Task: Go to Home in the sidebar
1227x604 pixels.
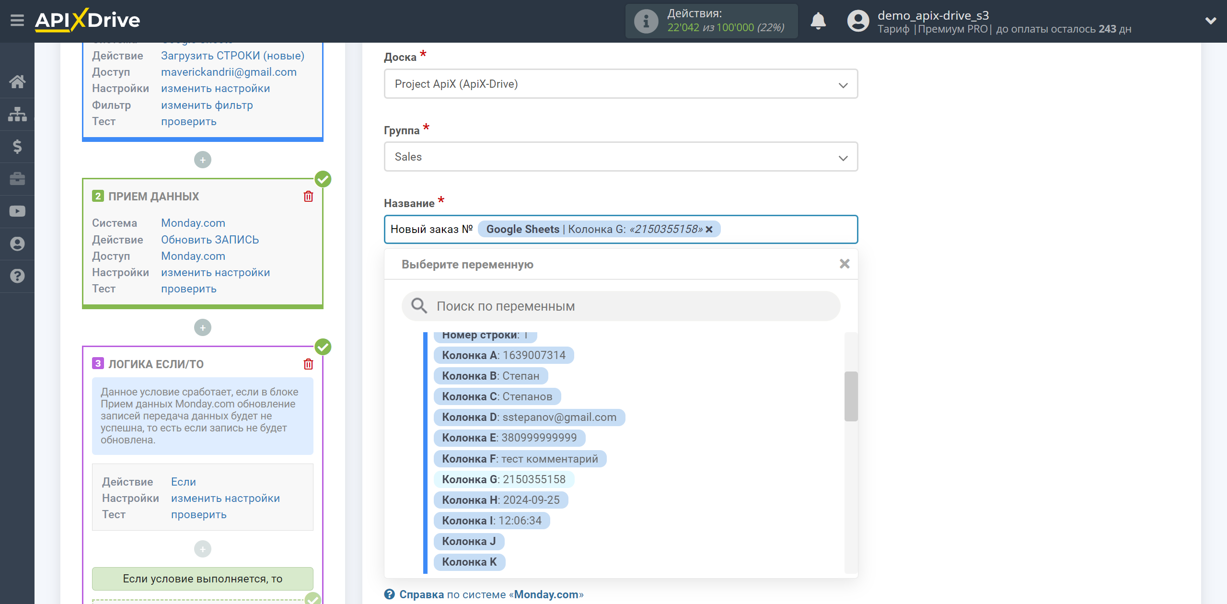Action: [17, 81]
